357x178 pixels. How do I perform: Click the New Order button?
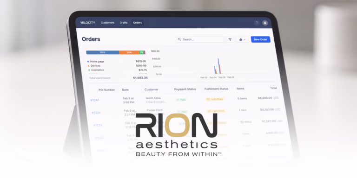click(260, 39)
